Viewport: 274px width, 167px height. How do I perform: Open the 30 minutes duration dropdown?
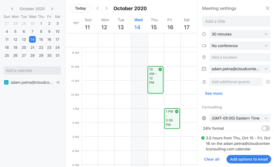click(240, 34)
